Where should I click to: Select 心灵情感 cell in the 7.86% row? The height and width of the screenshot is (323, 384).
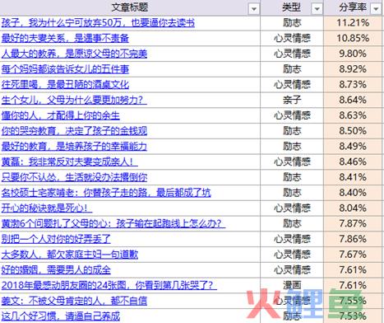[292, 239]
